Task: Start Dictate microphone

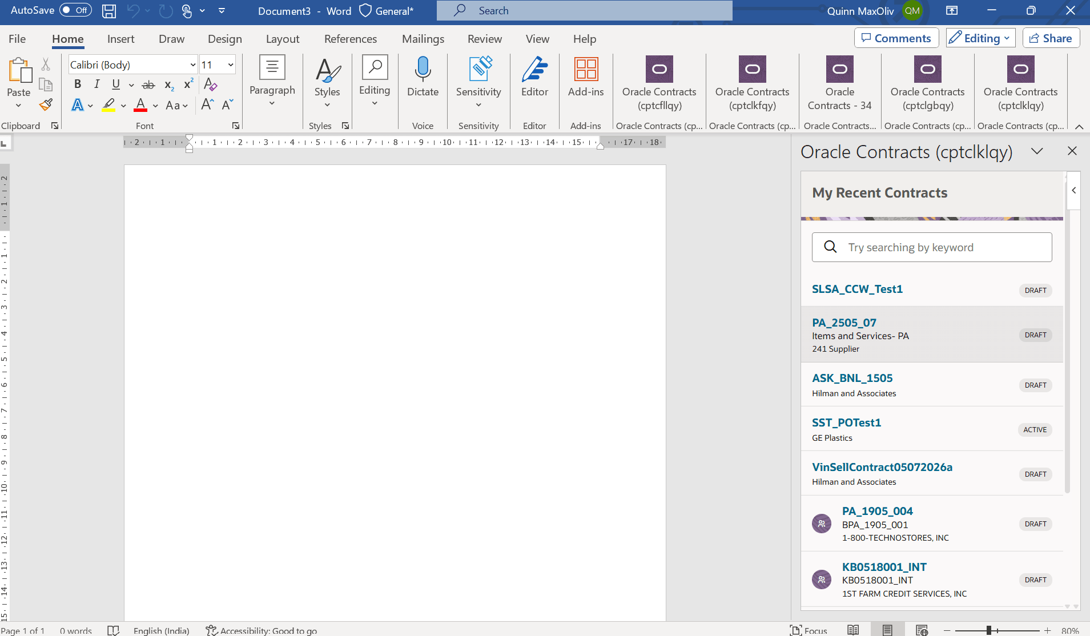Action: [423, 77]
